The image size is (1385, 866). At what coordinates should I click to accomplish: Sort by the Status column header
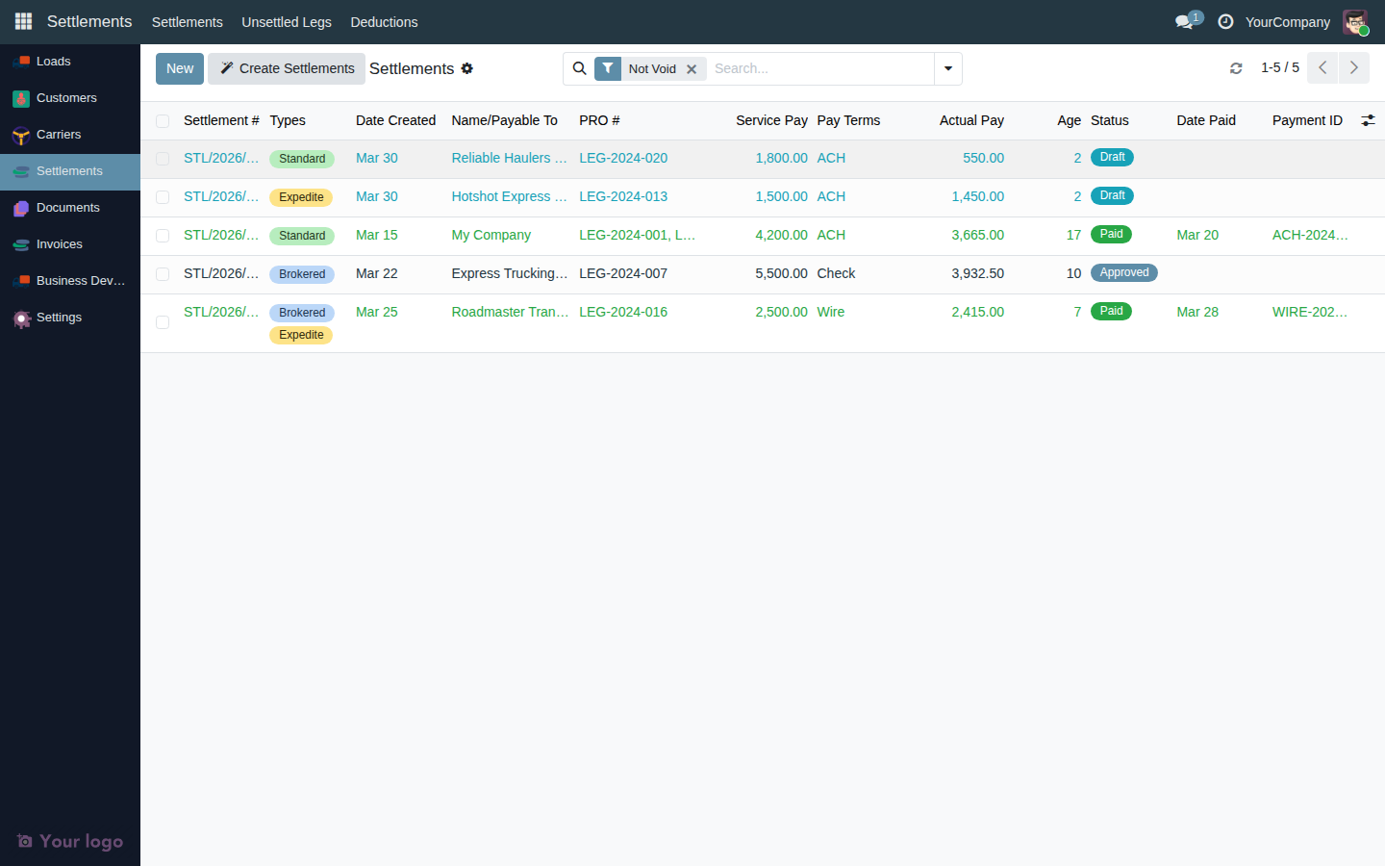point(1110,120)
